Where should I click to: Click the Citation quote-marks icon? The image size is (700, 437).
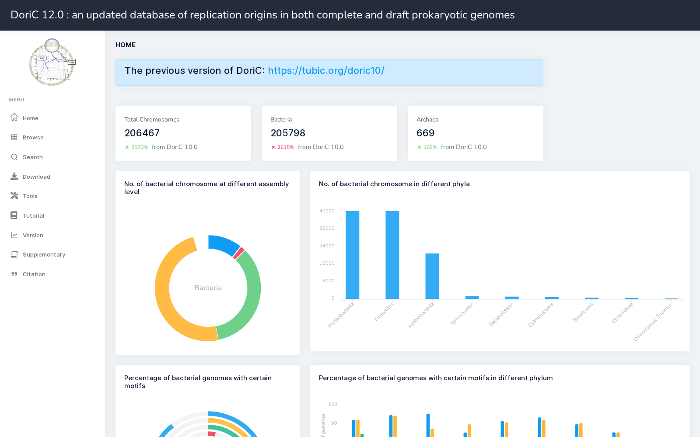tap(14, 274)
